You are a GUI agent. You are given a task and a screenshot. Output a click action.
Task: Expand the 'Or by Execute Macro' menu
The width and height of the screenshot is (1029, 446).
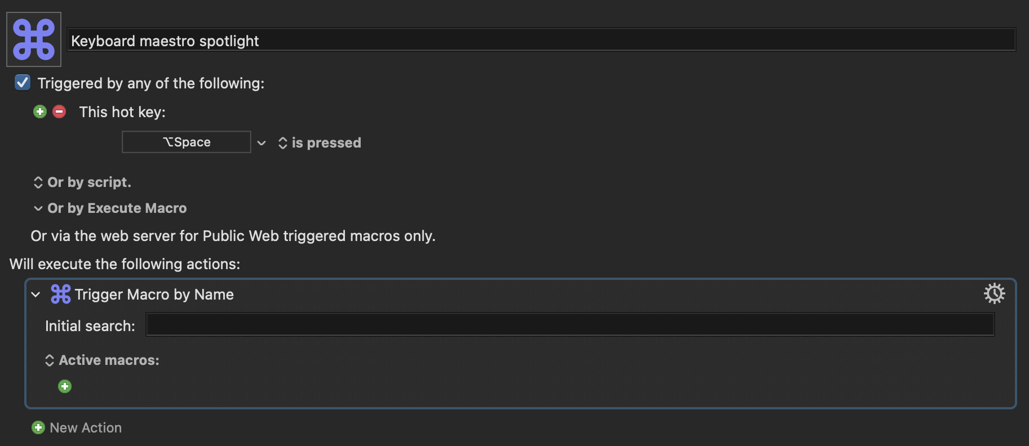pyautogui.click(x=110, y=208)
